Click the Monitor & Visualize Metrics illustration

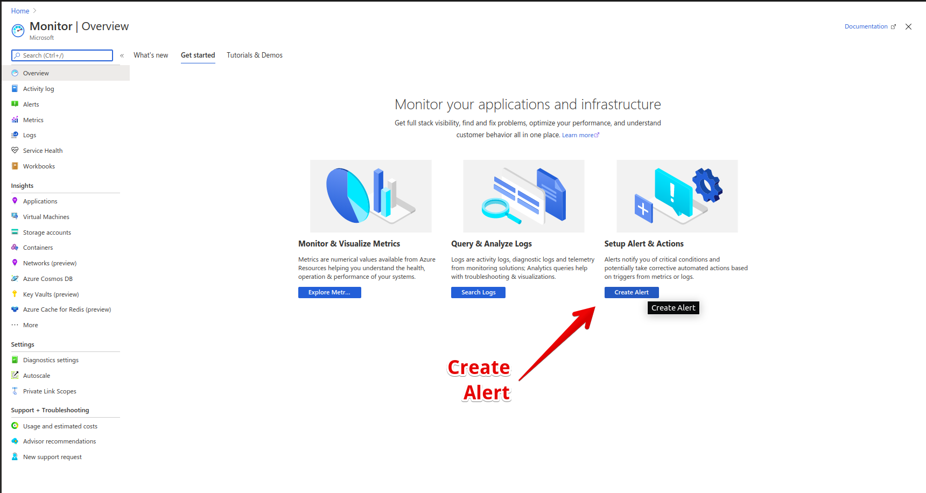click(x=370, y=196)
